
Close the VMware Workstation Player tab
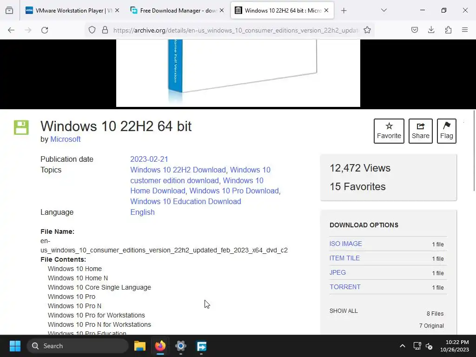[x=117, y=10]
